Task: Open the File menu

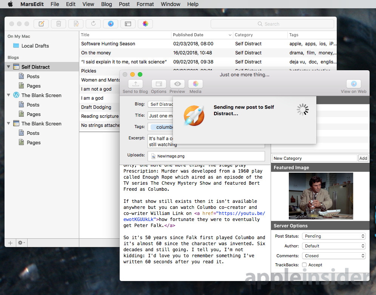Action: 55,4
